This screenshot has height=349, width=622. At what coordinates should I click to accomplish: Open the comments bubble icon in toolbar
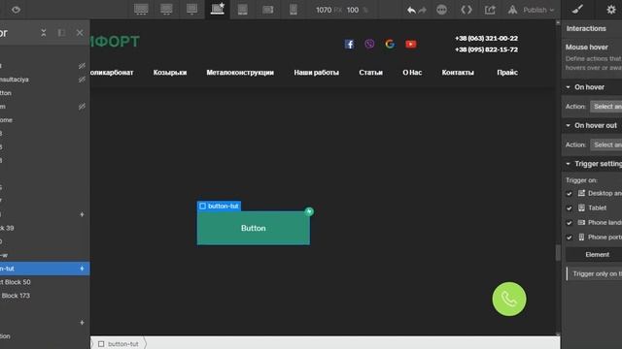pyautogui.click(x=441, y=10)
